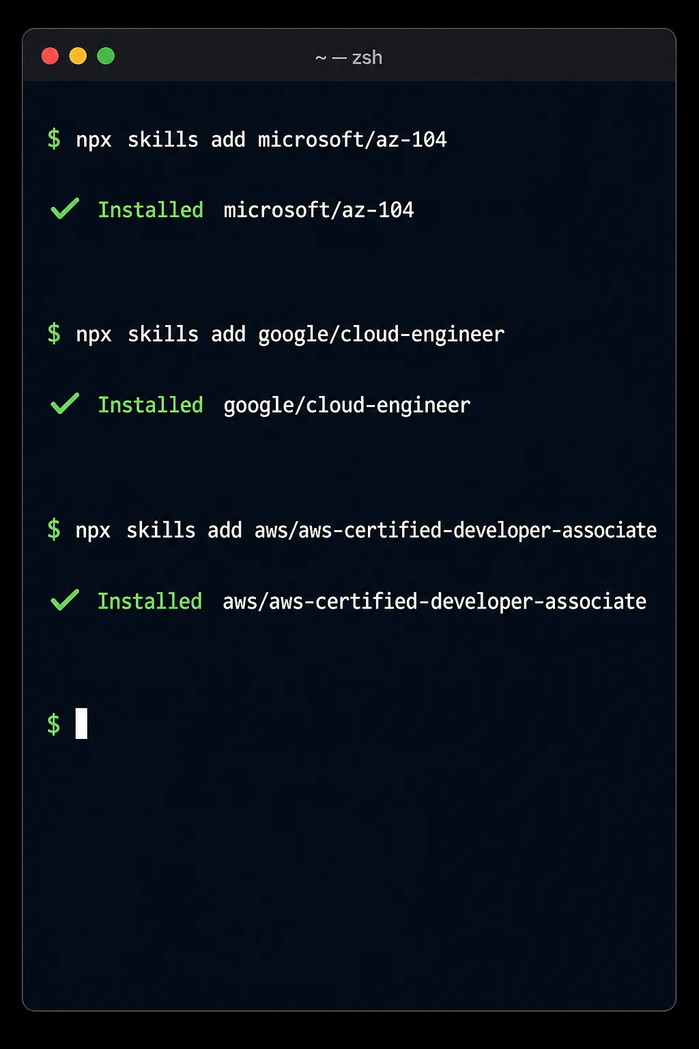Image resolution: width=699 pixels, height=1049 pixels.
Task: Click the red close window button
Action: click(50, 56)
